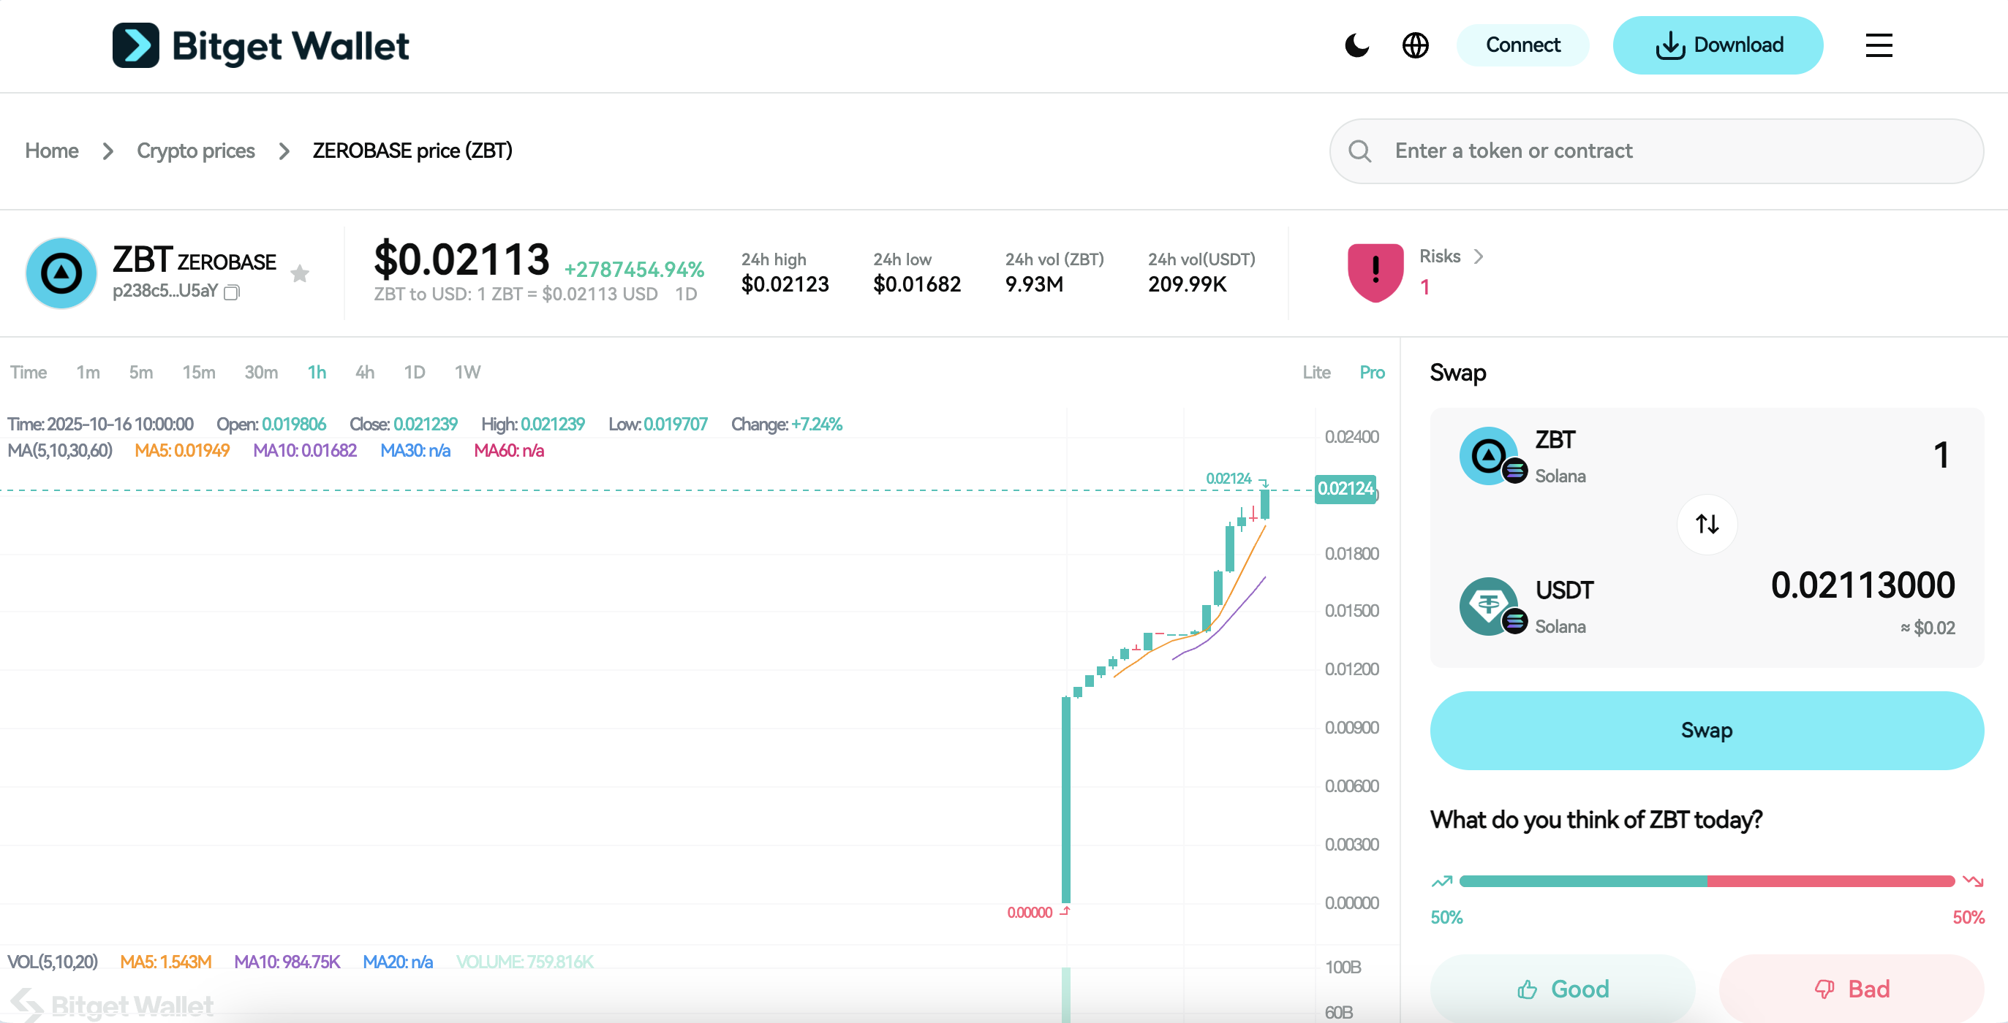Screen dimensions: 2008x1023
Task: Favorite ZBT with the star icon
Action: tap(300, 273)
